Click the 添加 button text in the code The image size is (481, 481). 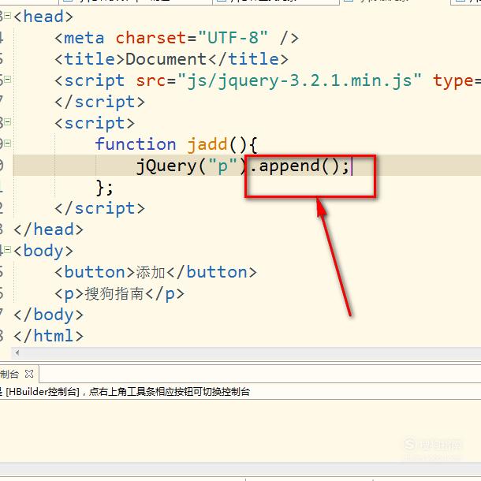(151, 272)
